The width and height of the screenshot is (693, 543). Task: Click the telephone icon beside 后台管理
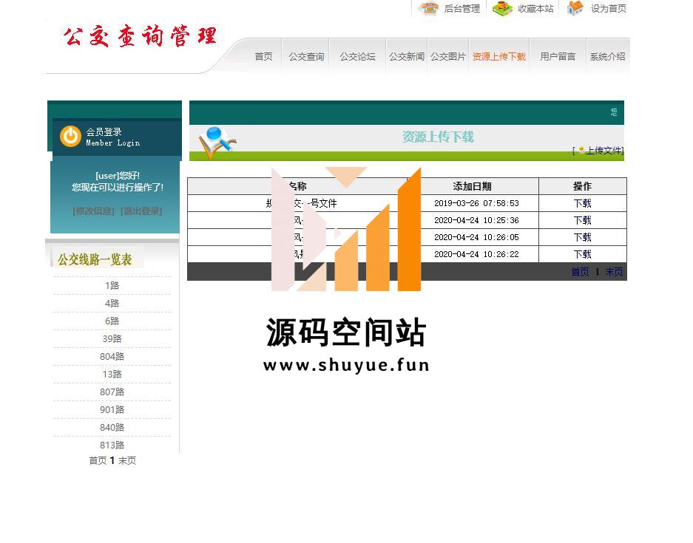(428, 8)
